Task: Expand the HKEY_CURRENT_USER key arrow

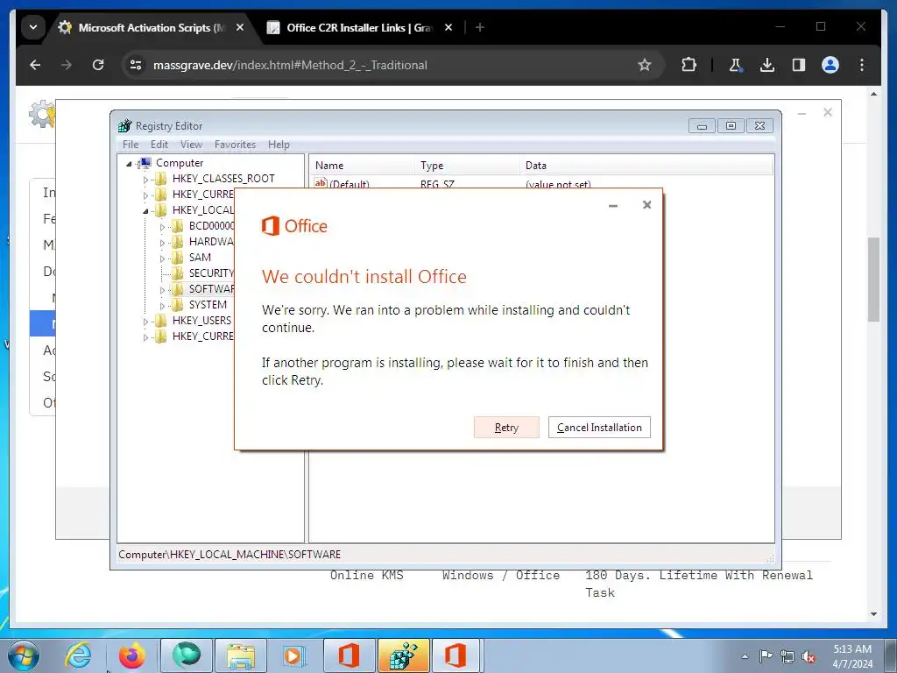Action: [x=145, y=195]
